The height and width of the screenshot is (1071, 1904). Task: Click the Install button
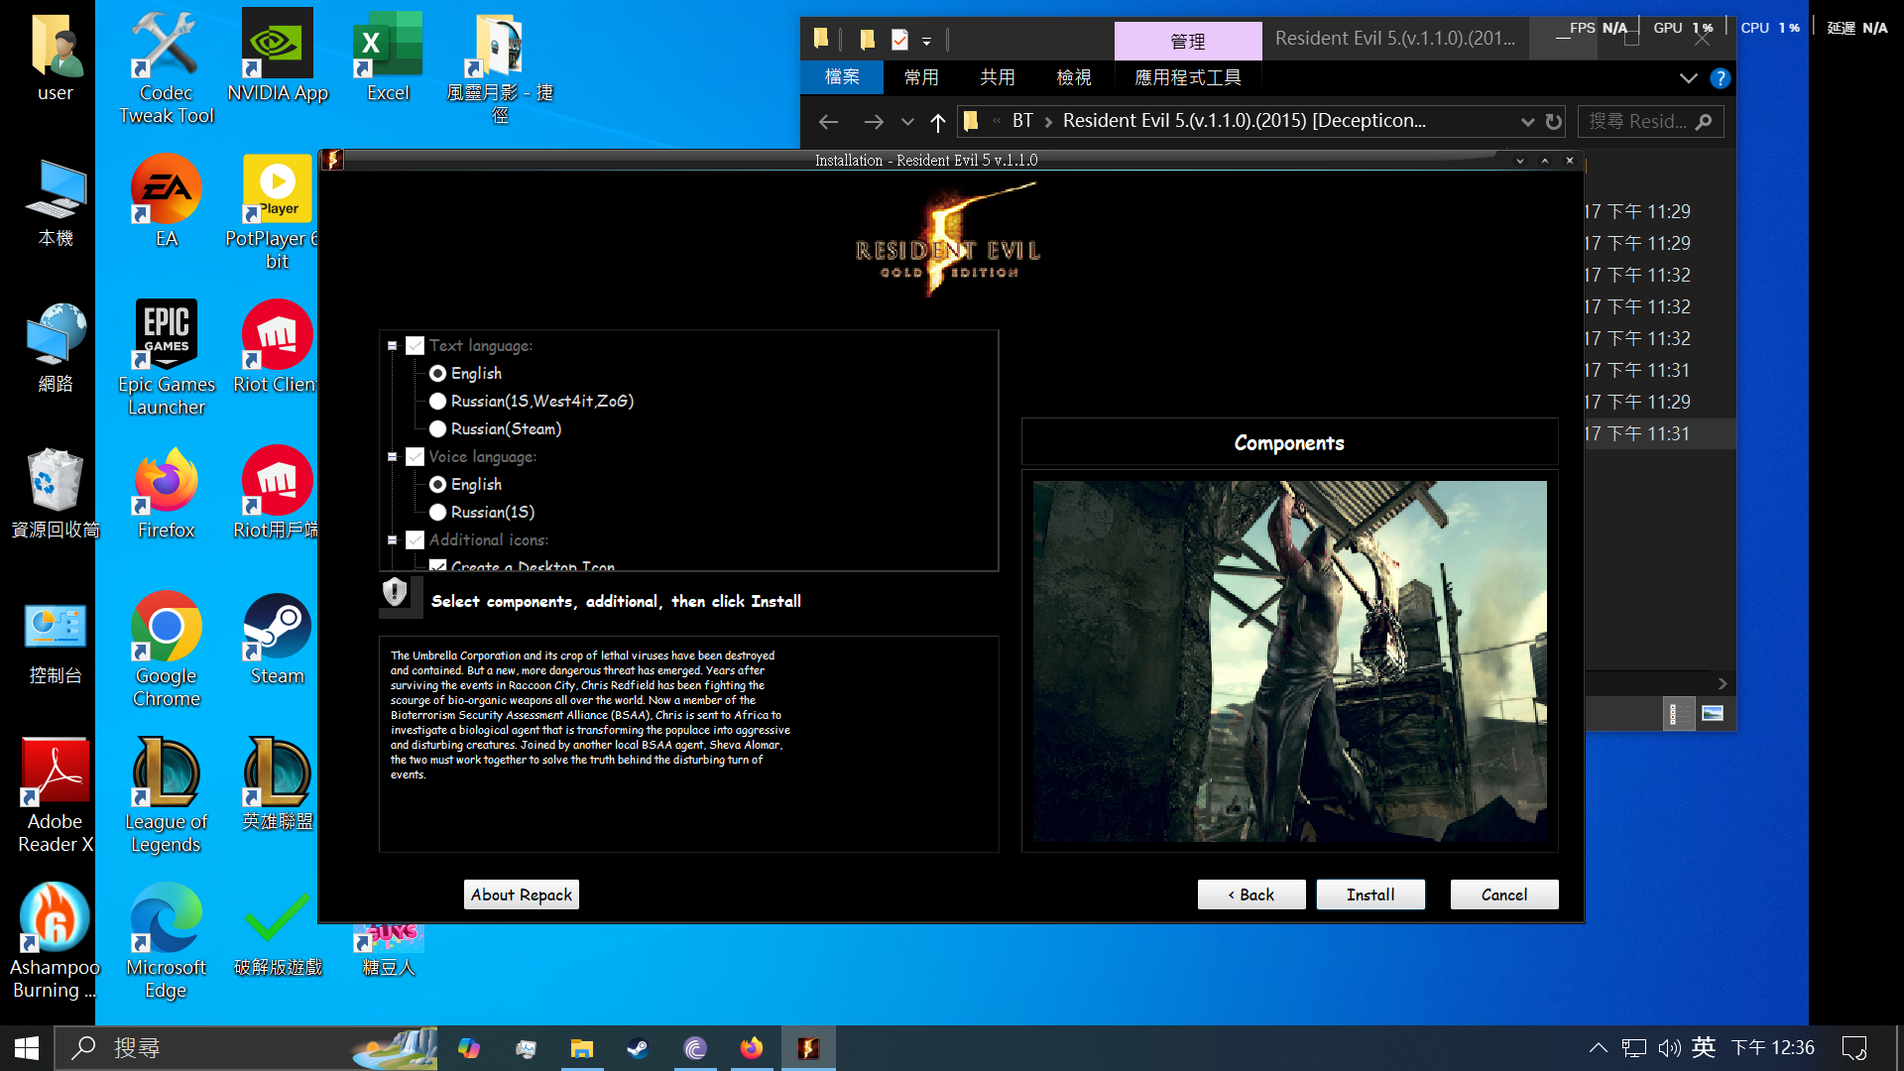pos(1370,894)
